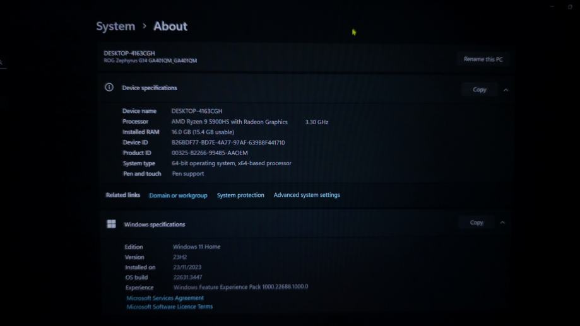This screenshot has width=580, height=326.
Task: Select the Pen support value
Action: click(x=188, y=173)
